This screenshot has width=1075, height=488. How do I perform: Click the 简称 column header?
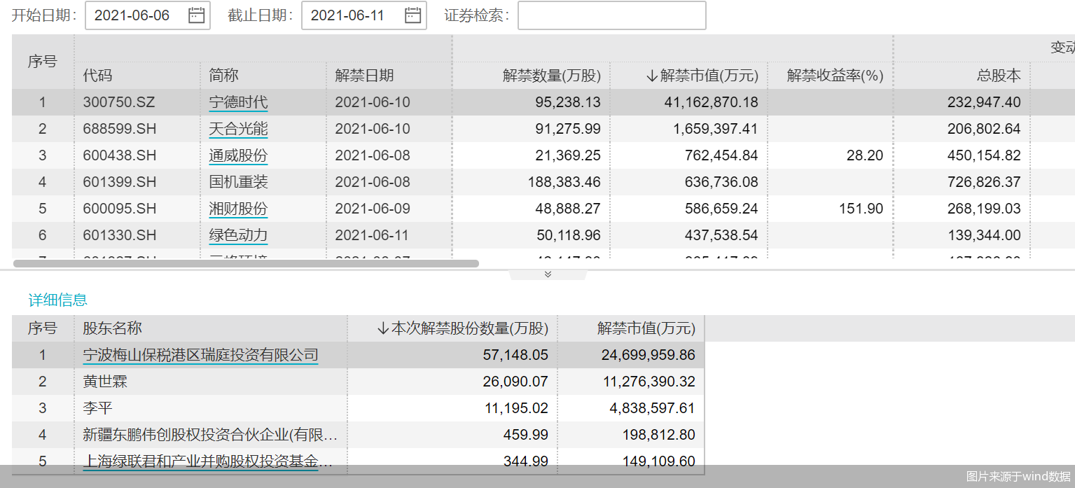click(223, 76)
